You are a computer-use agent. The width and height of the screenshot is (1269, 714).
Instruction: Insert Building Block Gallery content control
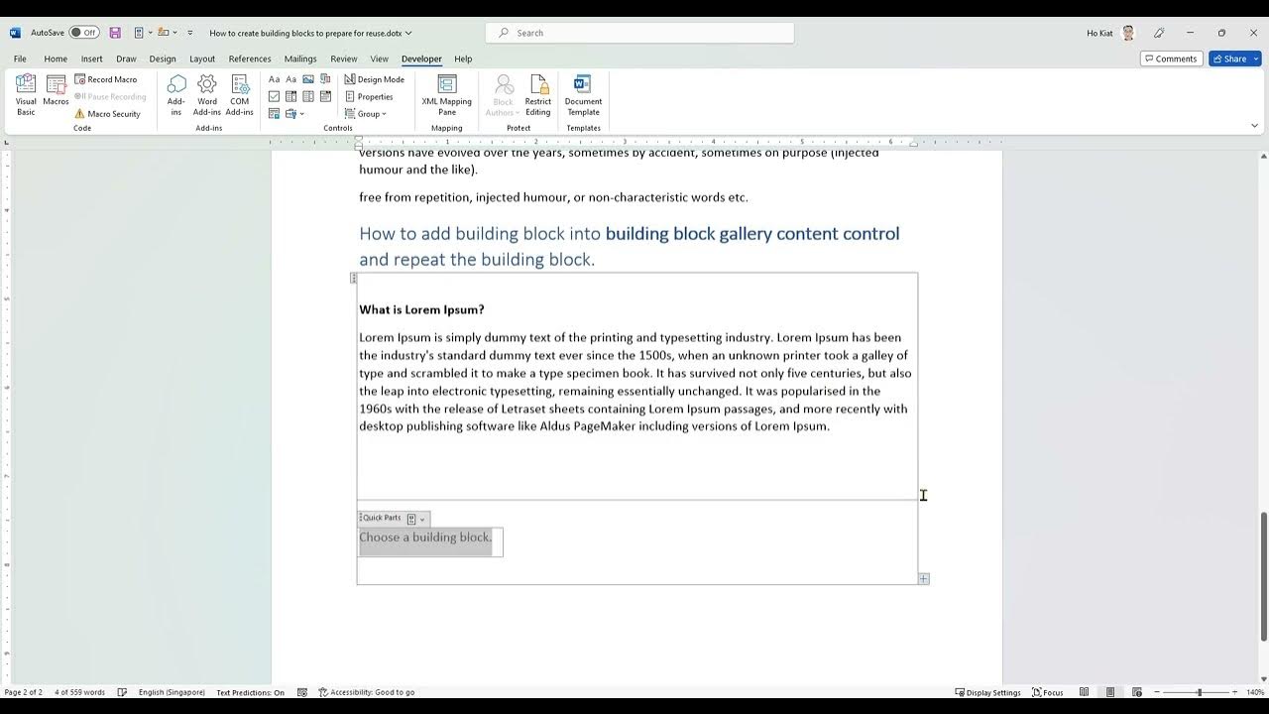point(325,79)
